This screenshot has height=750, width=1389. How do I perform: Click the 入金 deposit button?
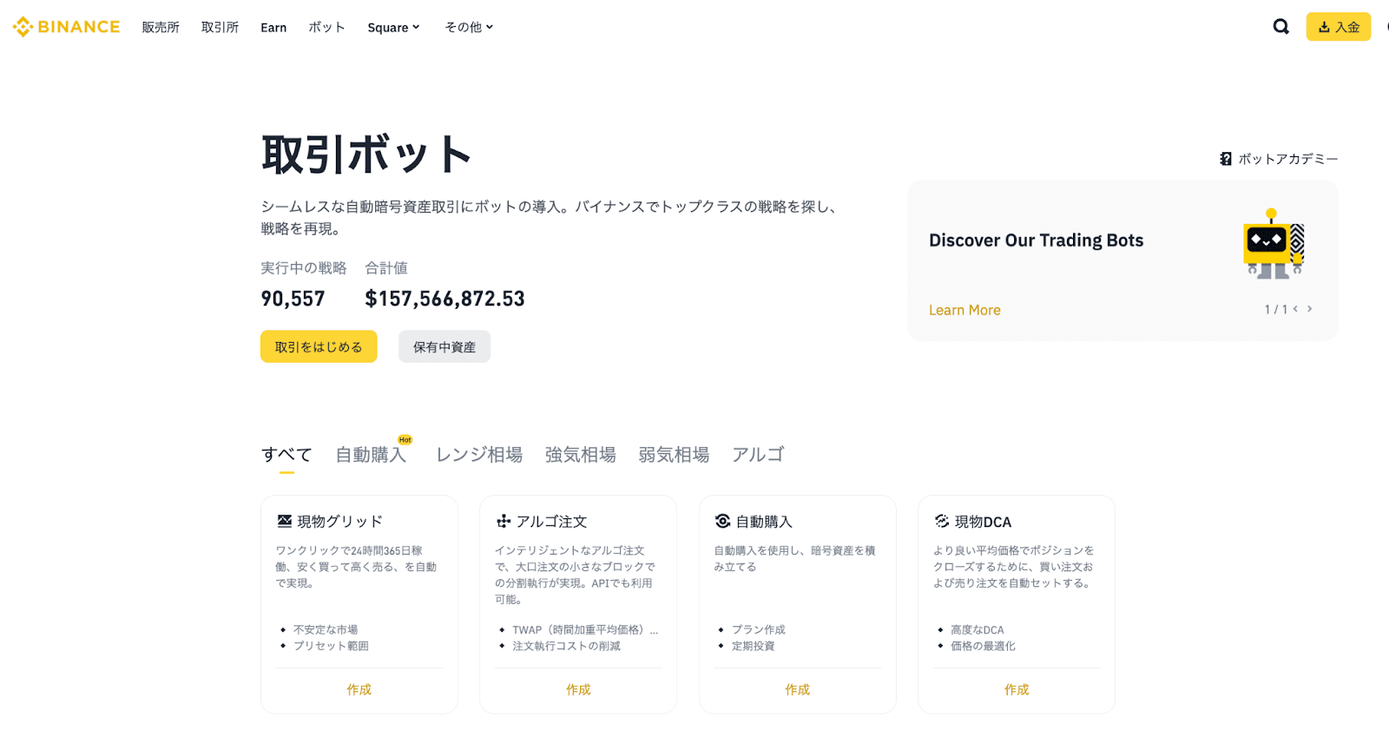(x=1339, y=27)
